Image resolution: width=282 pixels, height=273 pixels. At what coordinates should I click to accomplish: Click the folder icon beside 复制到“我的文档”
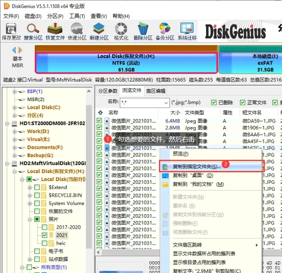click(165, 184)
